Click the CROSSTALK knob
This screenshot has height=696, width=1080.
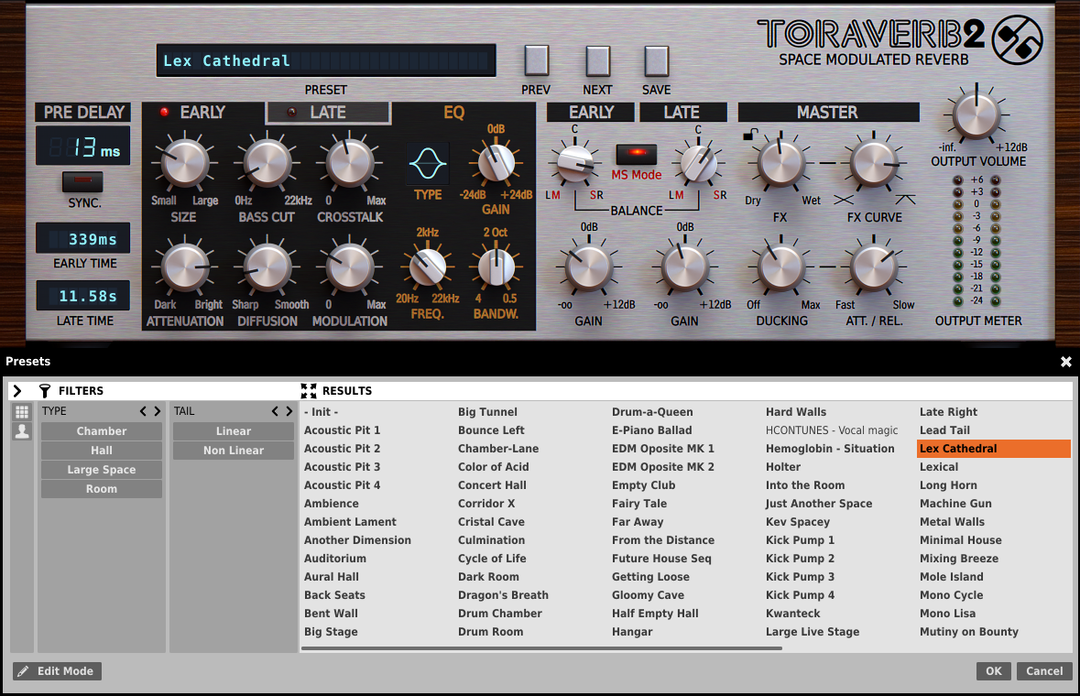pyautogui.click(x=350, y=164)
